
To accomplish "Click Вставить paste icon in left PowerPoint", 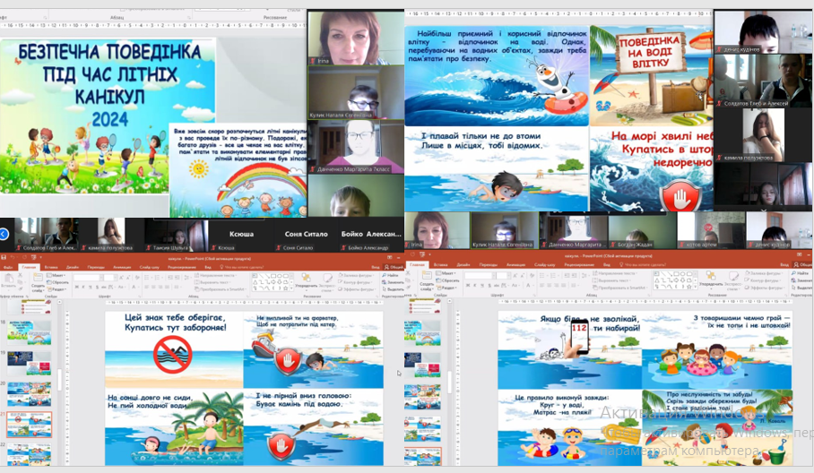I will [9, 278].
